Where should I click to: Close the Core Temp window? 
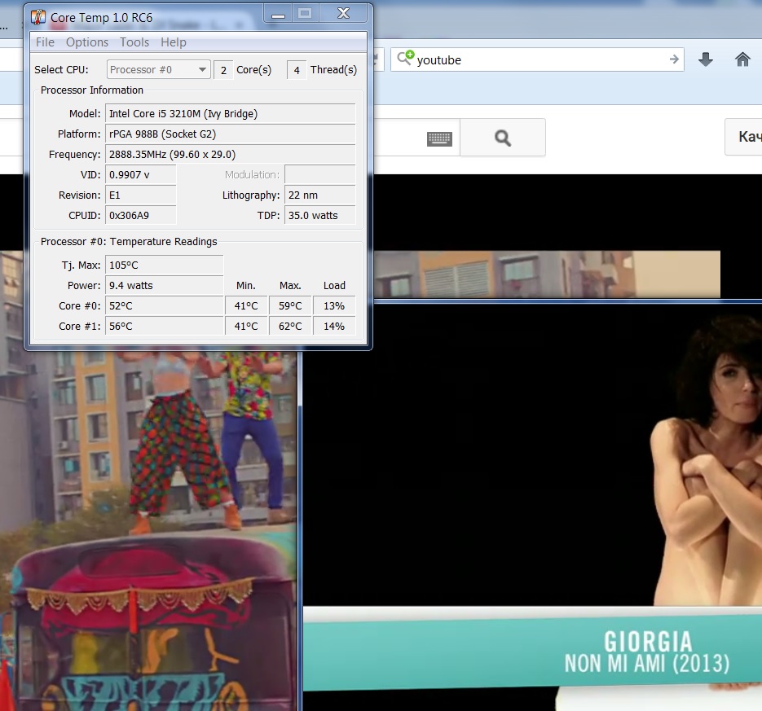pyautogui.click(x=343, y=14)
